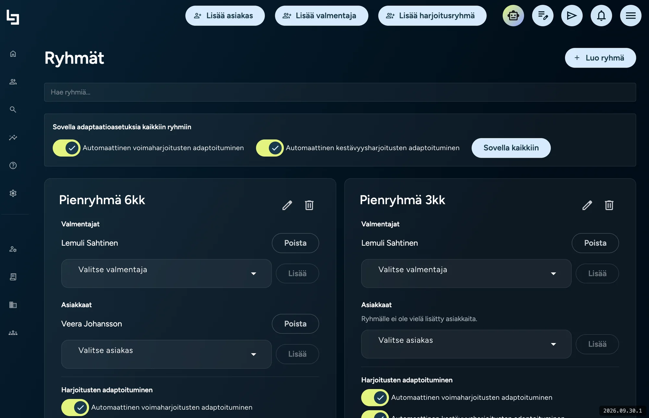The height and width of the screenshot is (418, 649).
Task: Toggle global kestävyysharjoitusten adaptoituminen switch
Action: 270,148
